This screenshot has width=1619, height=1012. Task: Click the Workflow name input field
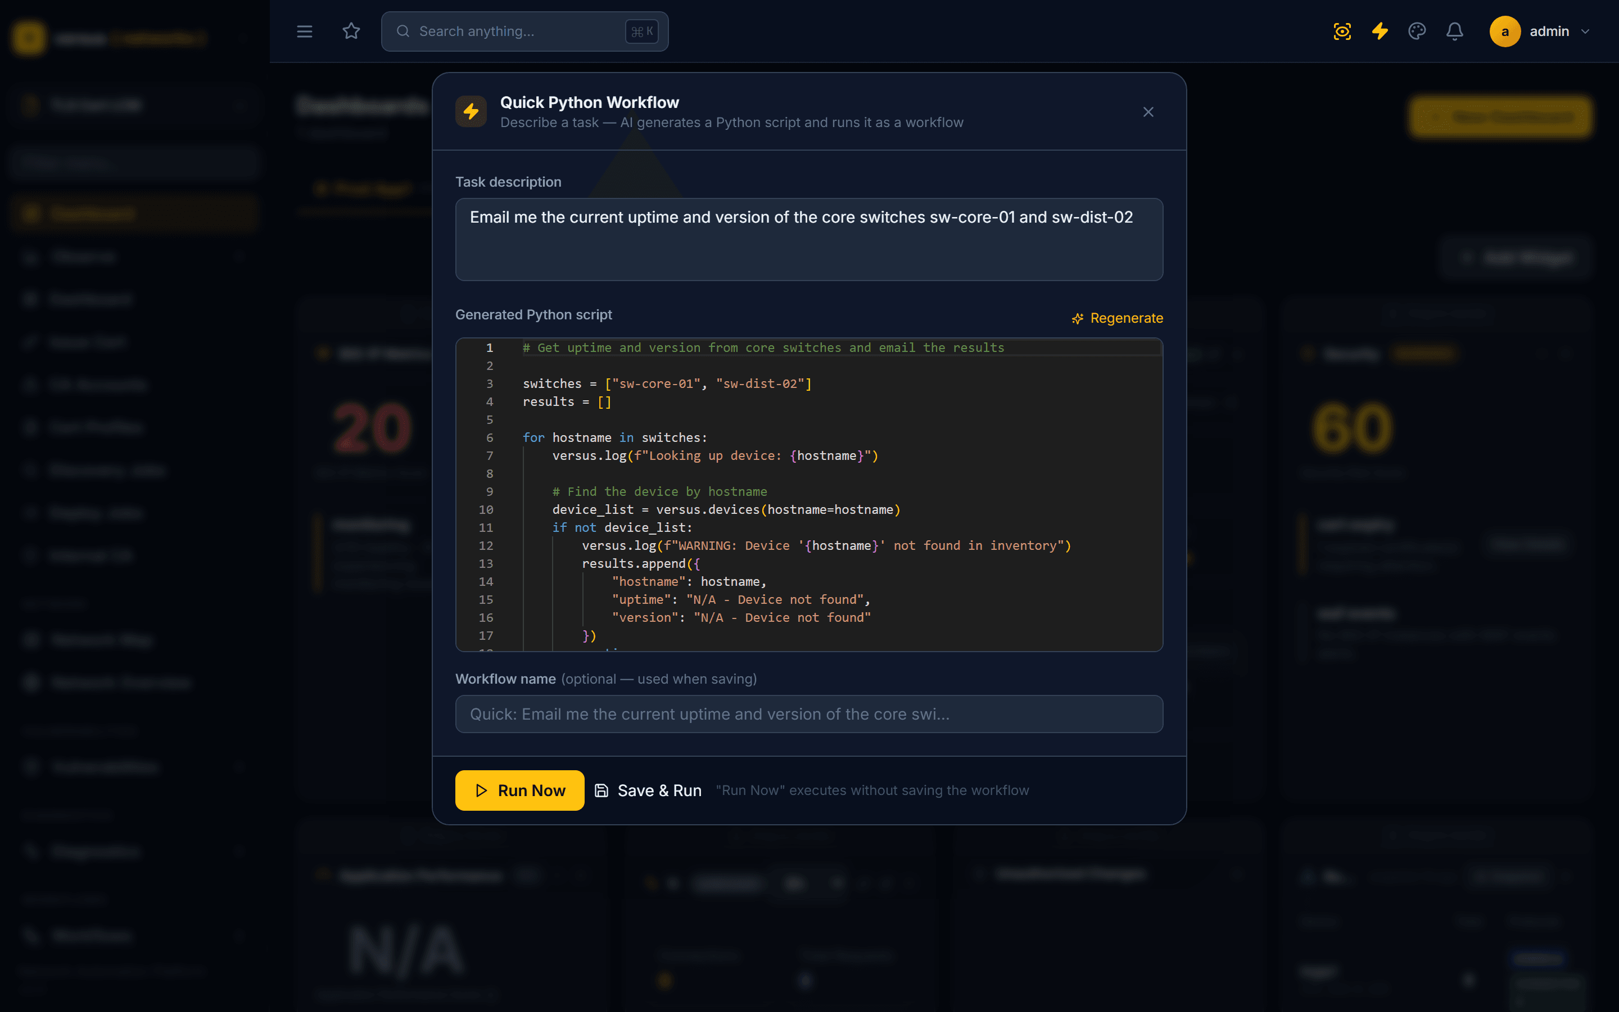[809, 714]
